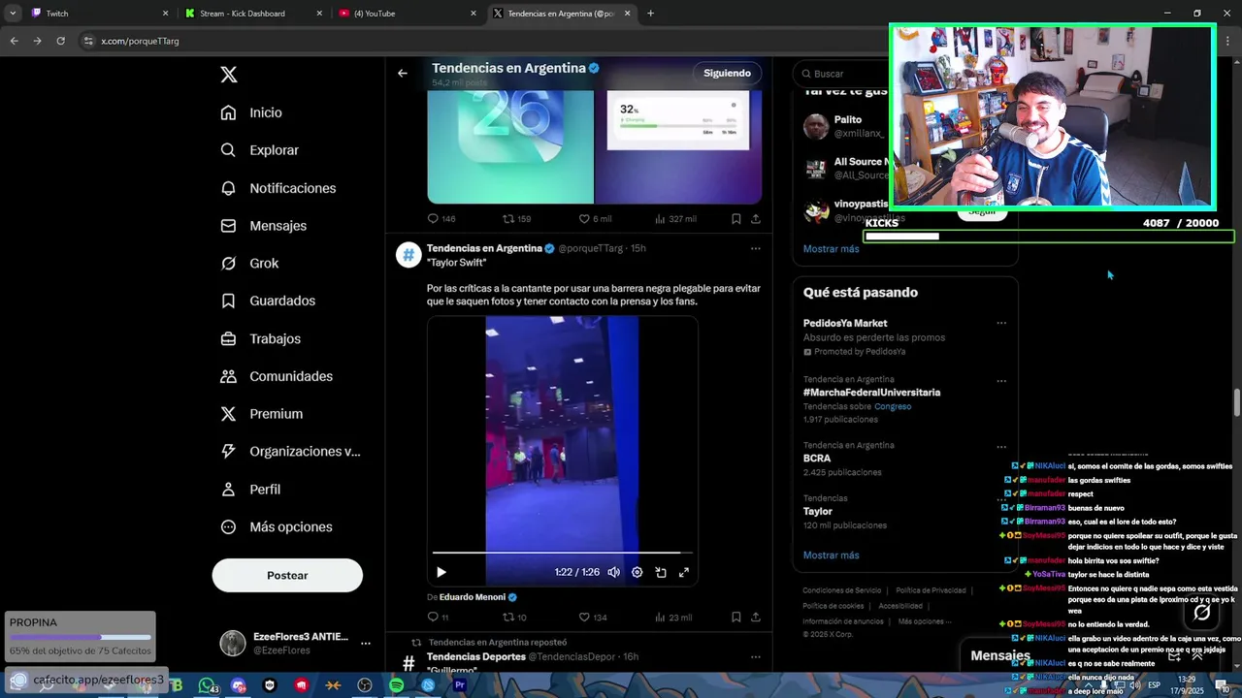This screenshot has width=1242, height=698.
Task: Mute the video with the speaker icon
Action: (613, 572)
